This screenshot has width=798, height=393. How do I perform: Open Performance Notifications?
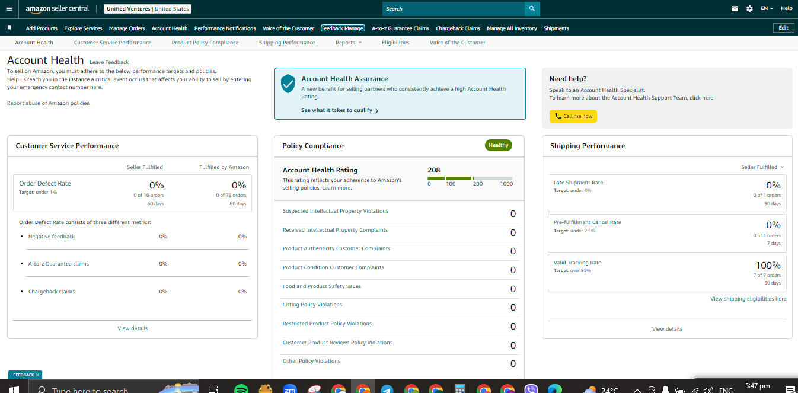coord(225,28)
